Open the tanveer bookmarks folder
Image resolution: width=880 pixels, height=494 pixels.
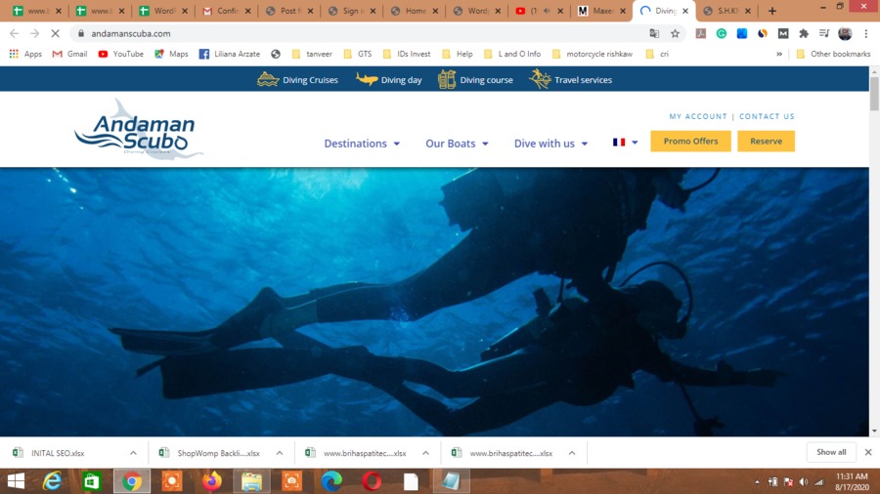pos(312,54)
